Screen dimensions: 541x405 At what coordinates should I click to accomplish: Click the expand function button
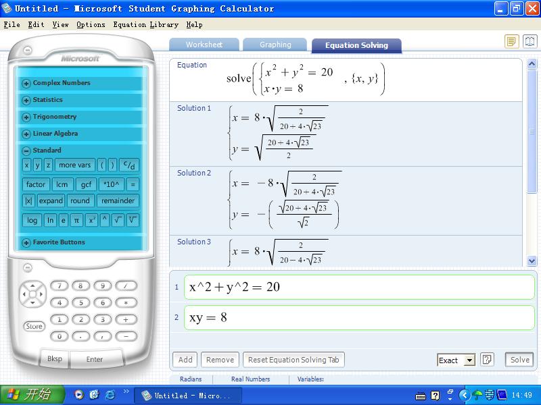tap(51, 200)
